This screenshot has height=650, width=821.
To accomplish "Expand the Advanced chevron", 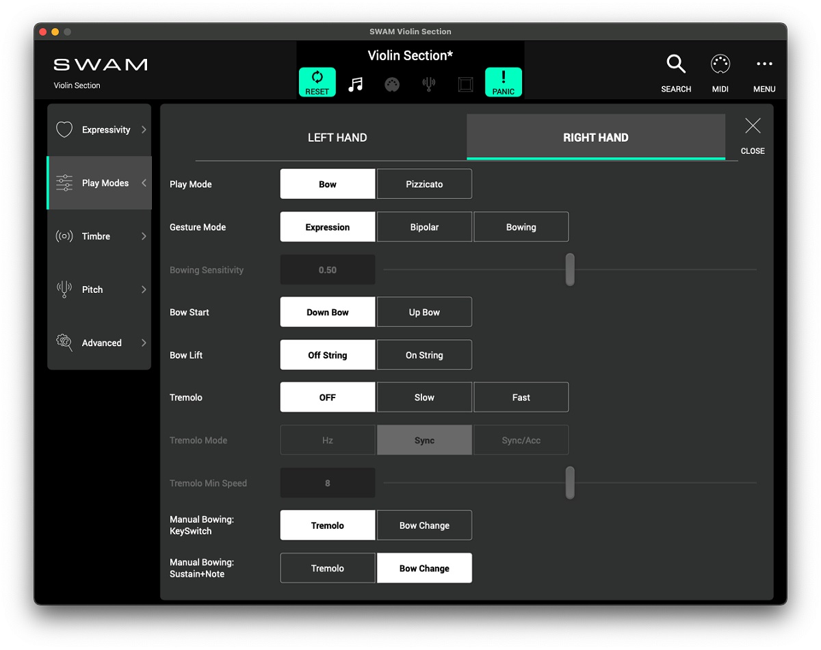I will point(144,343).
